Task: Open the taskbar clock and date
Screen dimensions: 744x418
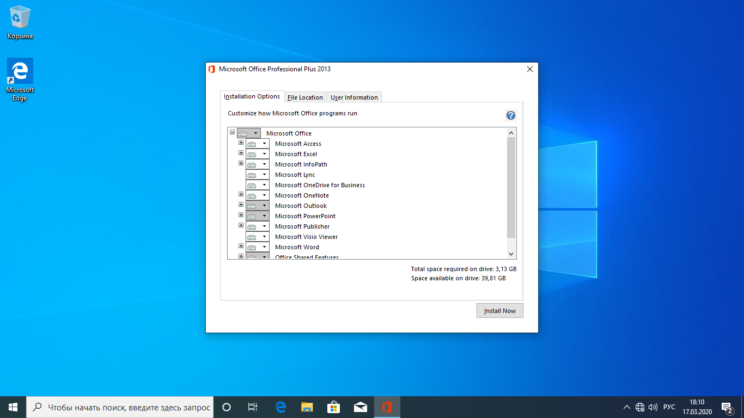Action: (697, 407)
